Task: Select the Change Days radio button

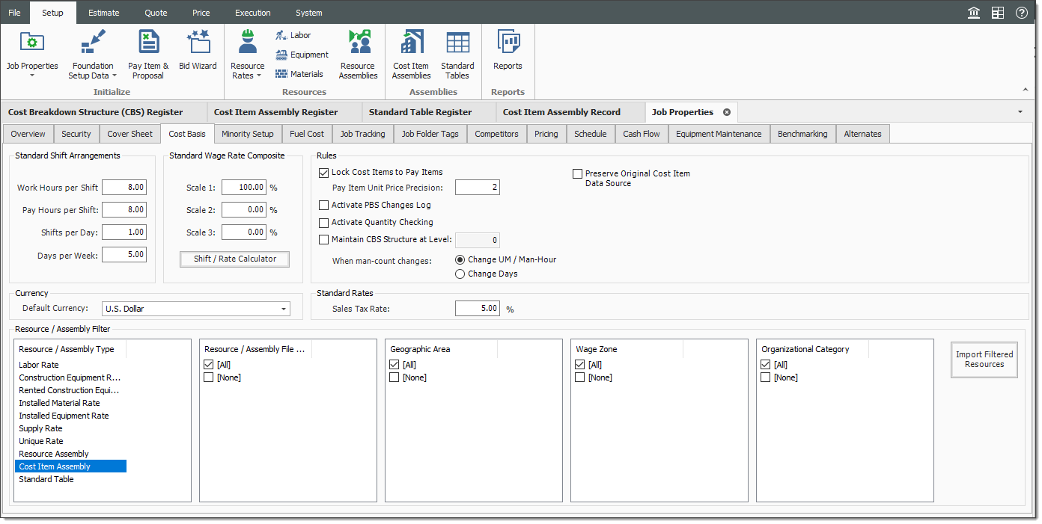Action: point(460,274)
